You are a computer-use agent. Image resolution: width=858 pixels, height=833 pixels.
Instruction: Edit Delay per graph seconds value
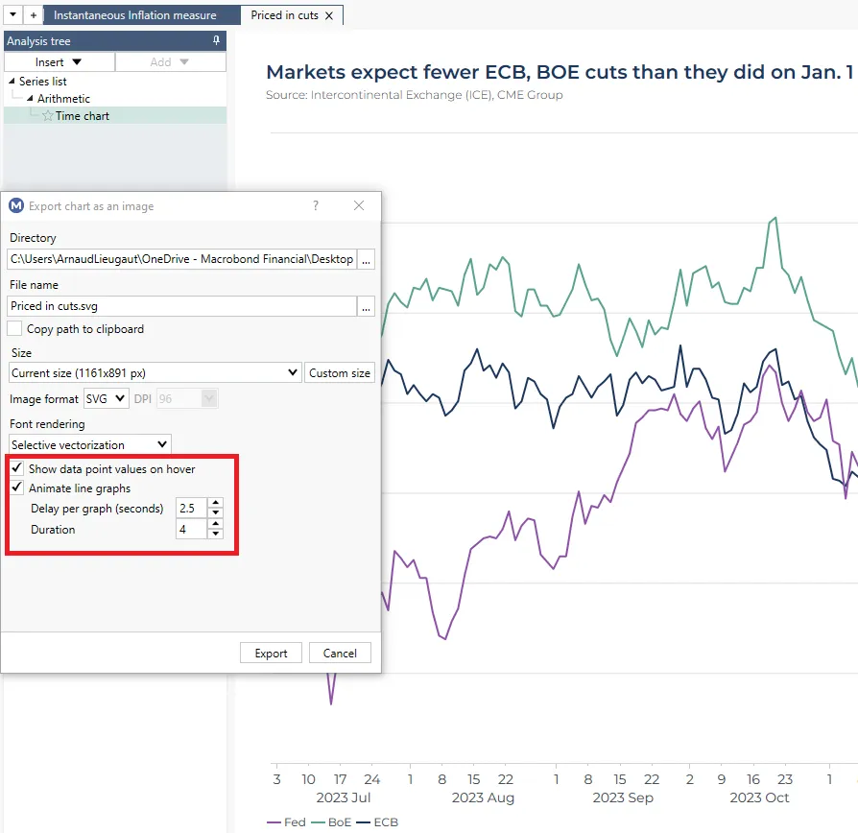[x=191, y=508]
